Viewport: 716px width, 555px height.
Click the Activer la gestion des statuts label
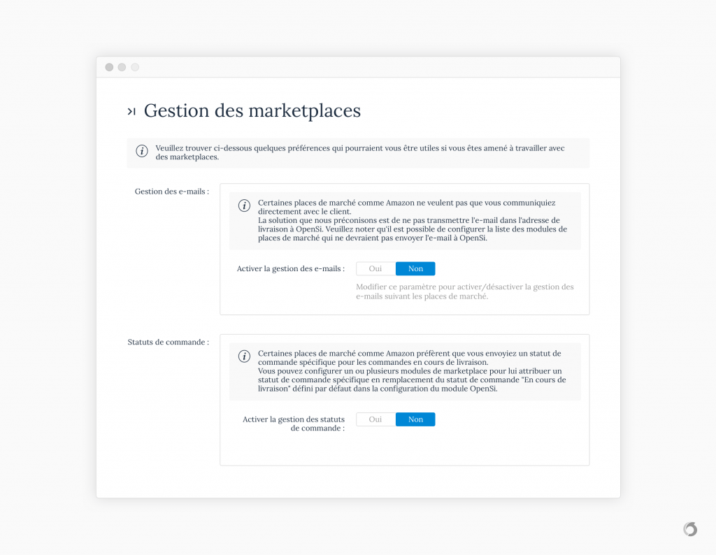pyautogui.click(x=294, y=424)
